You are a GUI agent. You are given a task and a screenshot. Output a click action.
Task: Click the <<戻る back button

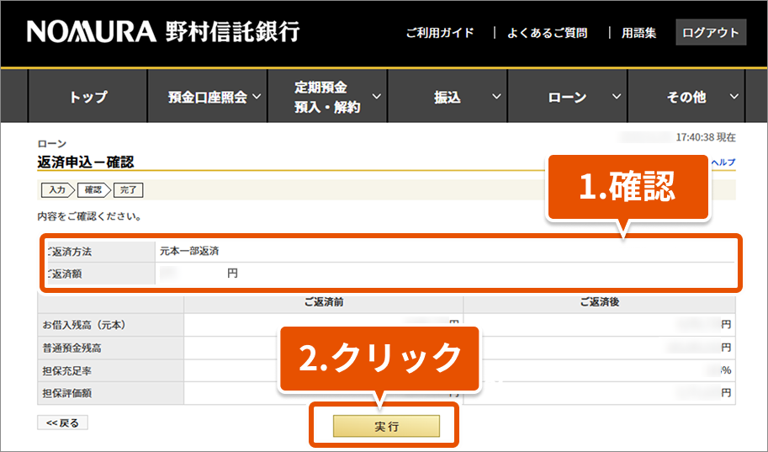coord(62,423)
